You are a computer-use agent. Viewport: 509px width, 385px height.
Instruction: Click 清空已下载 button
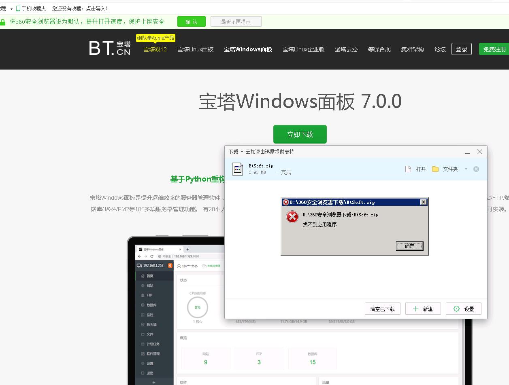(382, 309)
